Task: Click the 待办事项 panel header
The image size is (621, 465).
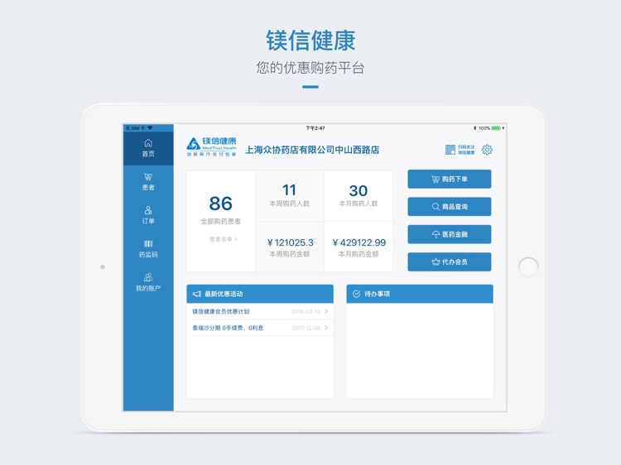Action: pyautogui.click(x=420, y=294)
